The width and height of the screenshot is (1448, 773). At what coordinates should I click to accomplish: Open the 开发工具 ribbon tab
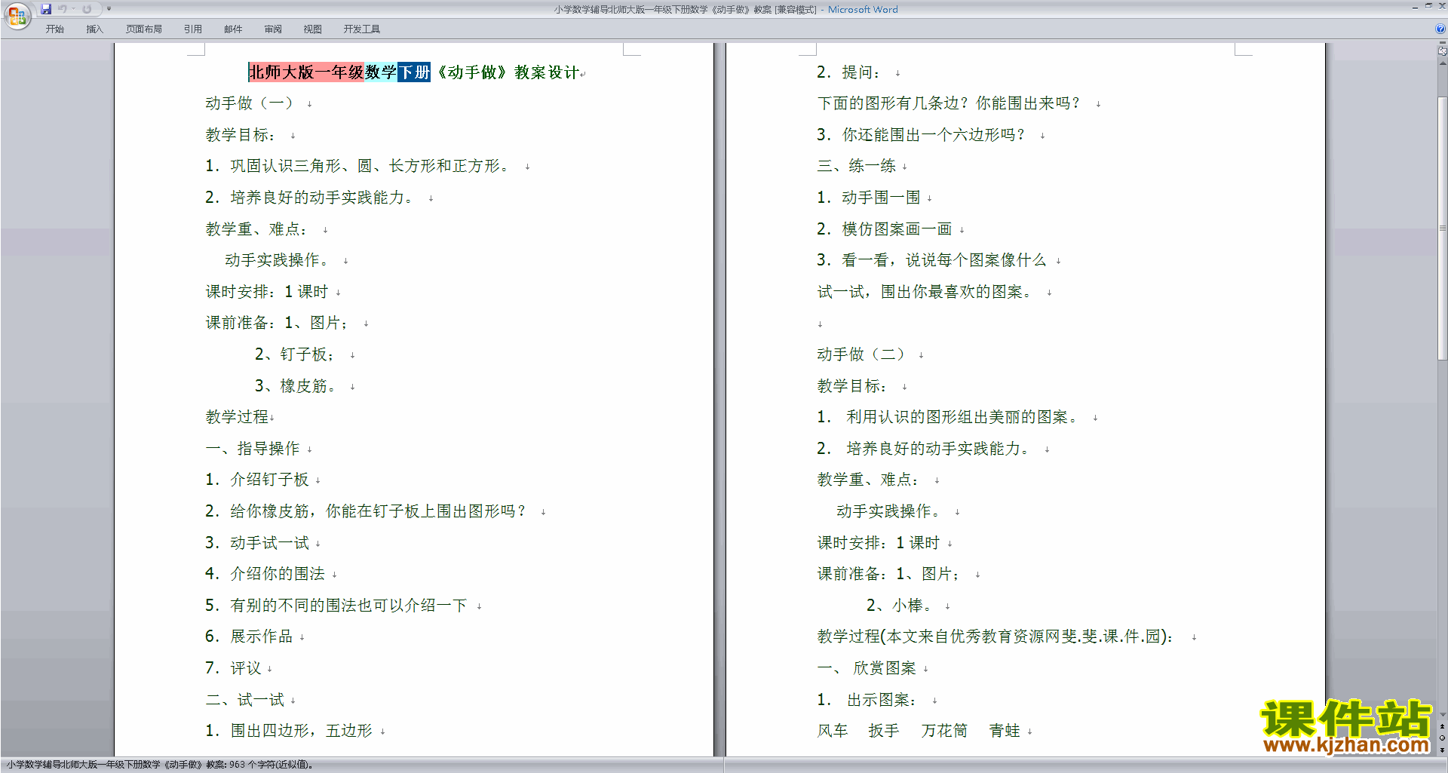click(x=362, y=29)
